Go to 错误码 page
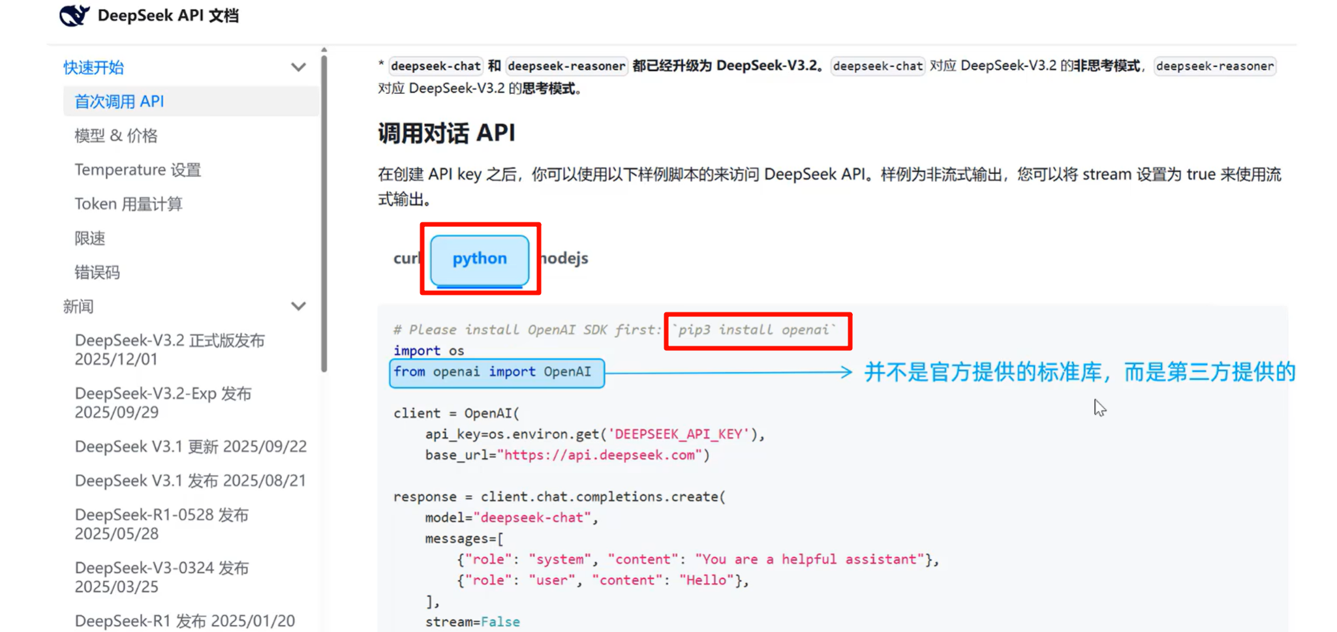1337x632 pixels. (97, 272)
